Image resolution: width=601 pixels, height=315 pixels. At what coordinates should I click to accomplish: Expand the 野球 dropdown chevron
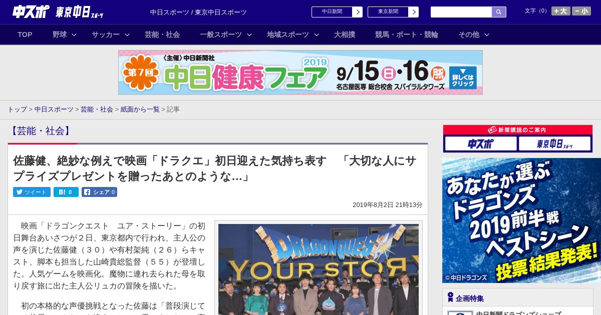(74, 35)
